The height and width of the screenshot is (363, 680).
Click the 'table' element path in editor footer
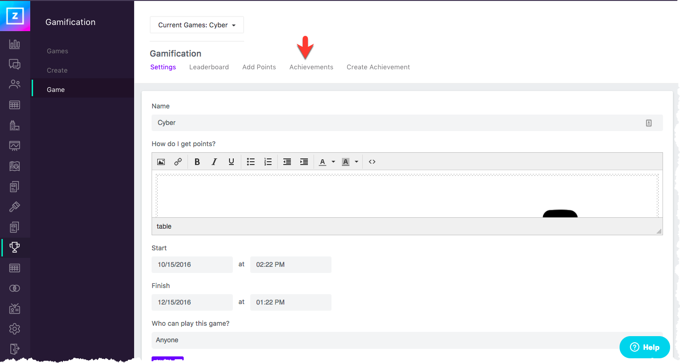pos(164,226)
